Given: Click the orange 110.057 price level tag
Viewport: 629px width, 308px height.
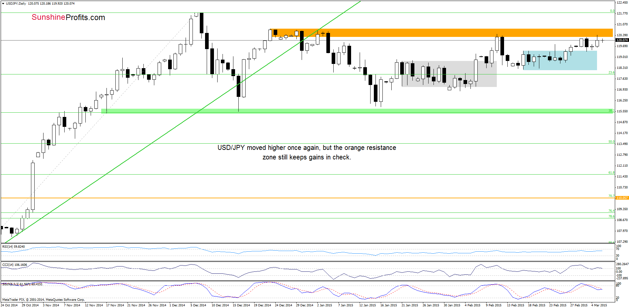Looking at the screenshot, I should click(x=622, y=198).
